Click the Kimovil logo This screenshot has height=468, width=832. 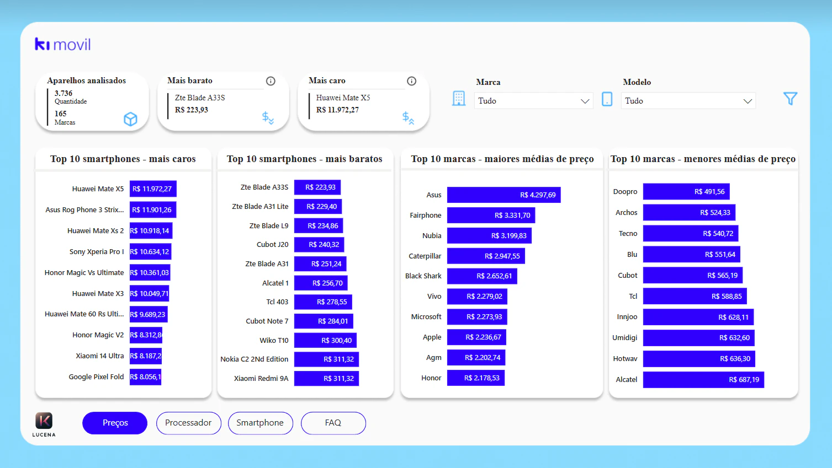pyautogui.click(x=62, y=44)
